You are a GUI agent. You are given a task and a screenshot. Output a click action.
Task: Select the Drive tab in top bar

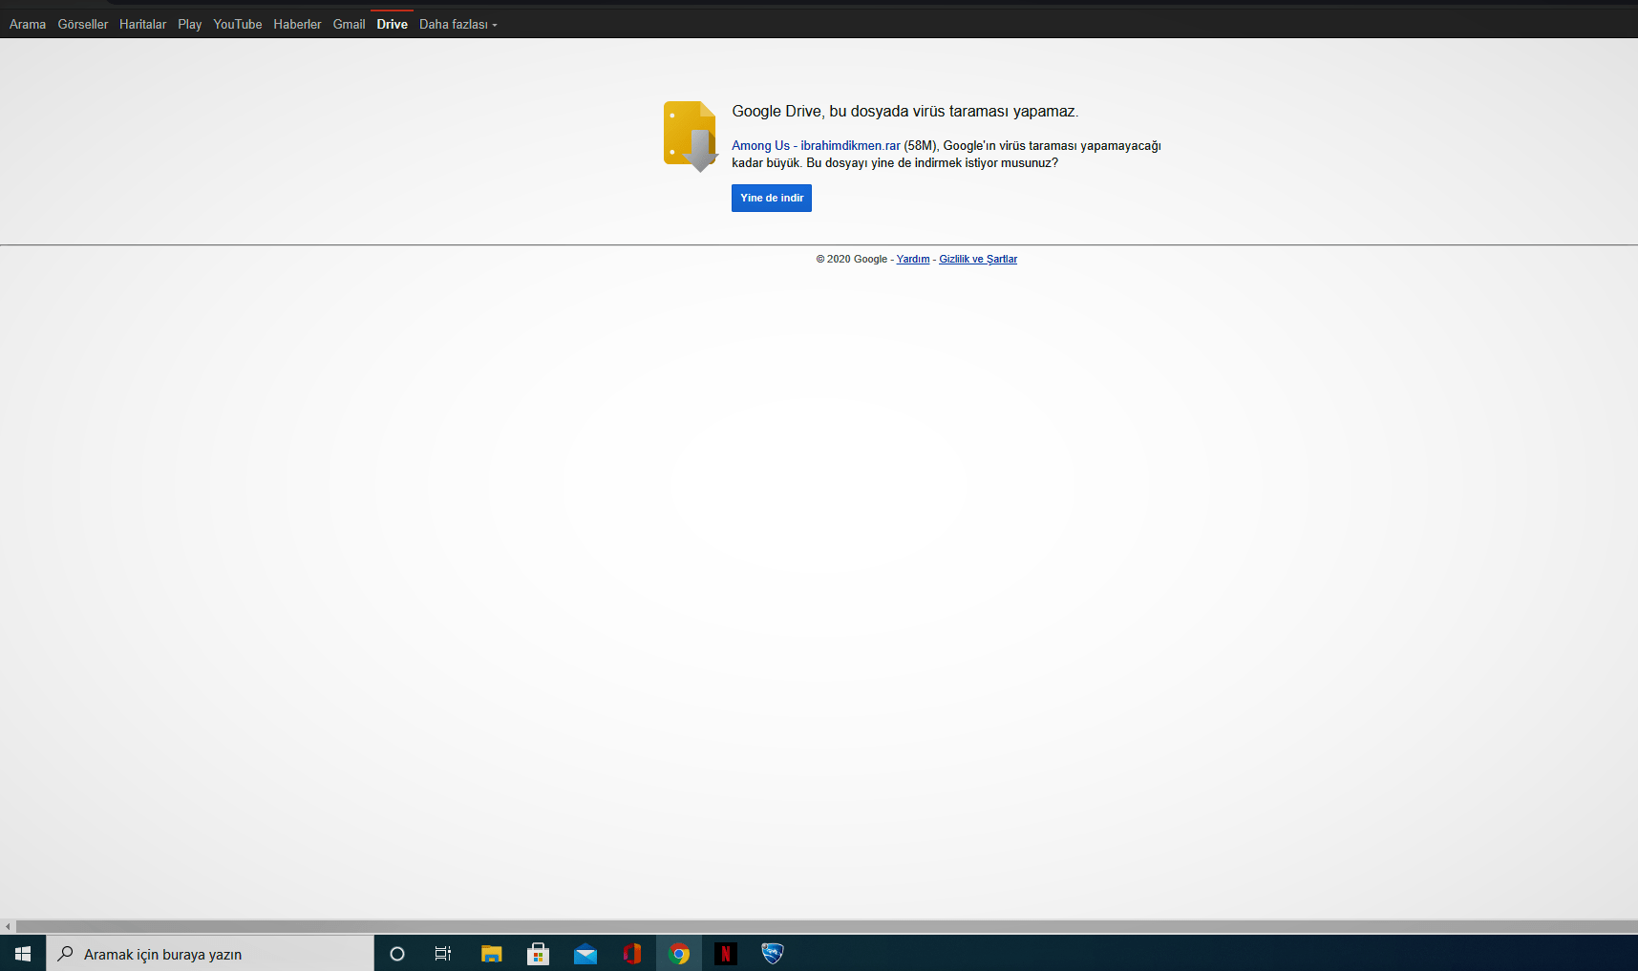(x=392, y=25)
